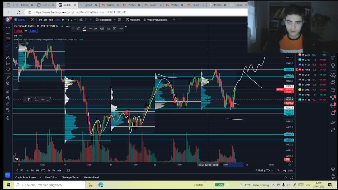Open calendar icon in right sidebar

(333, 58)
